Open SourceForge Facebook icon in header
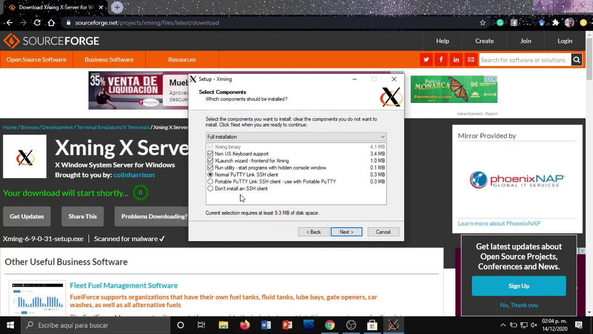This screenshot has width=593, height=334. click(x=441, y=59)
